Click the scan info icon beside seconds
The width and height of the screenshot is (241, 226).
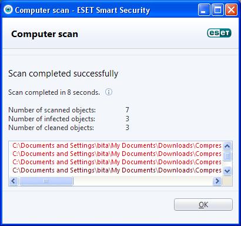(x=109, y=92)
